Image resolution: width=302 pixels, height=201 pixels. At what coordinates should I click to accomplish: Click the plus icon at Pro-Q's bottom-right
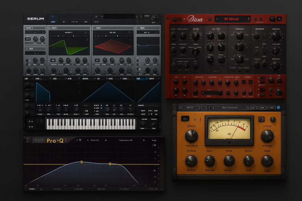161,189
